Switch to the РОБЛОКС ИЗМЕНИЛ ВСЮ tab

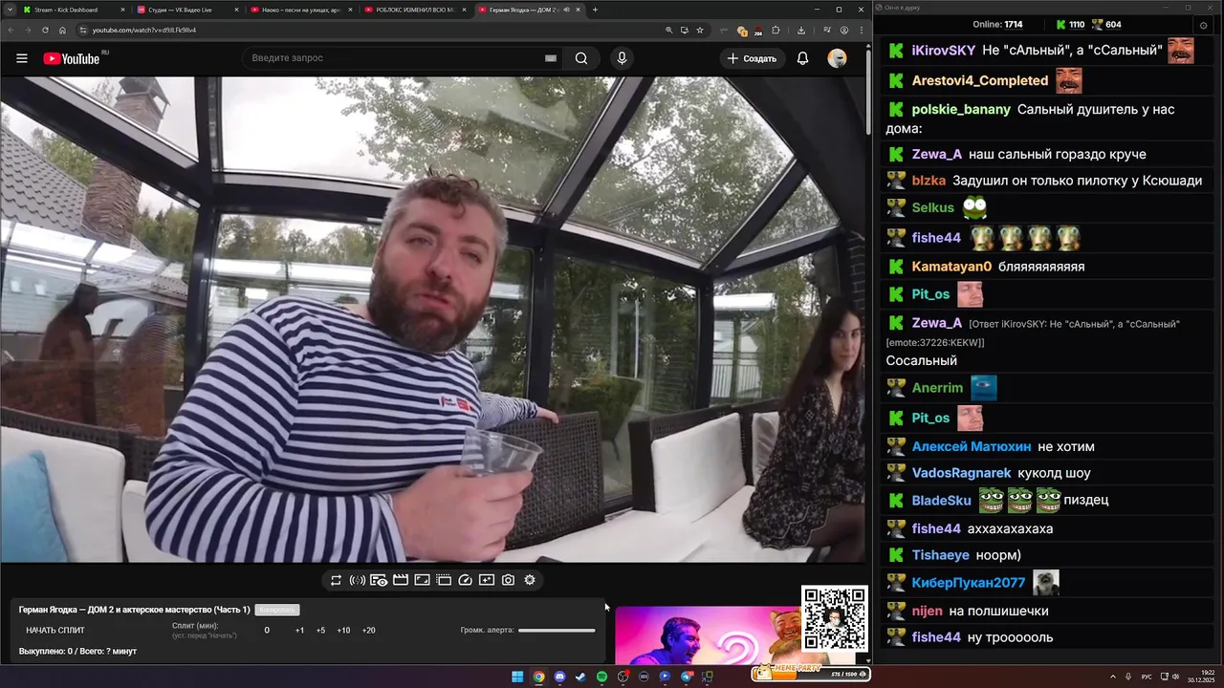(x=415, y=10)
